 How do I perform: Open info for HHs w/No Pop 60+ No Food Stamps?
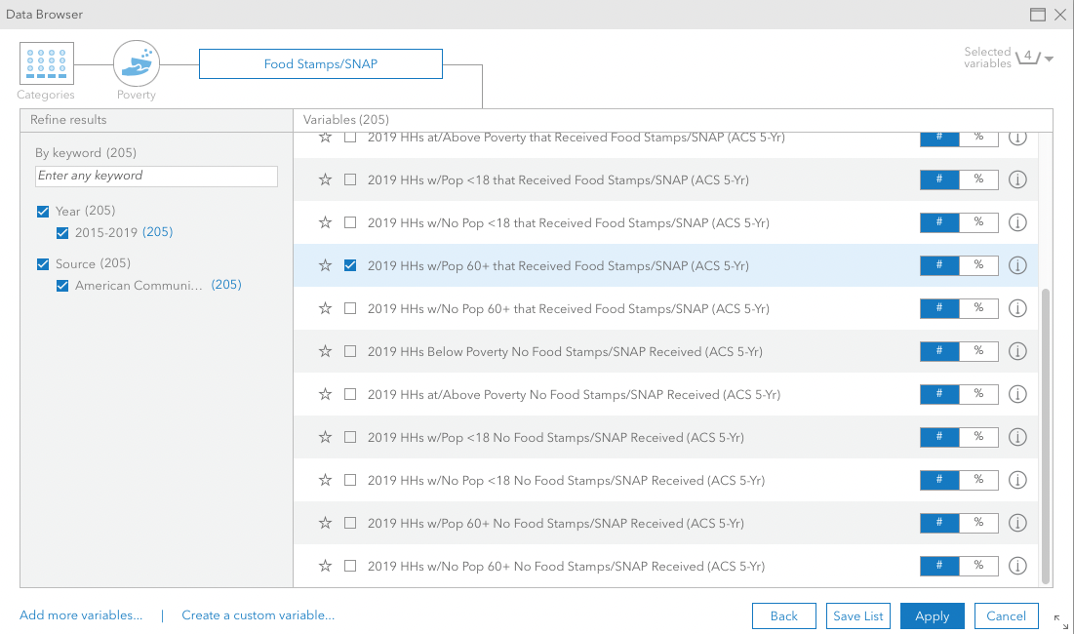coord(1017,567)
